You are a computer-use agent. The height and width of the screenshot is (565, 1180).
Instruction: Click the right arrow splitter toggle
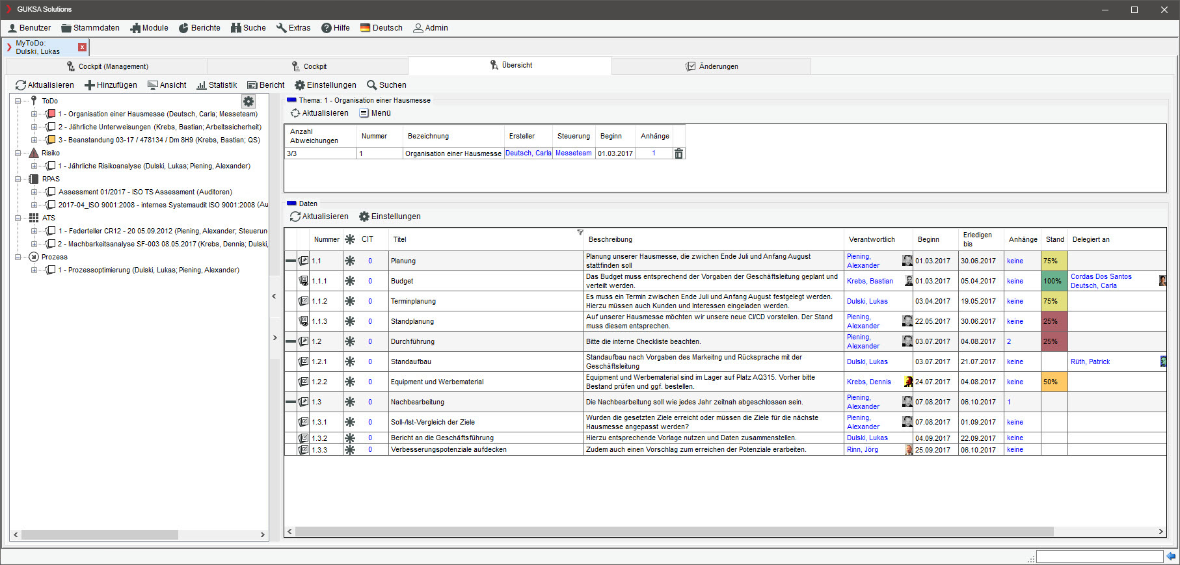(275, 338)
